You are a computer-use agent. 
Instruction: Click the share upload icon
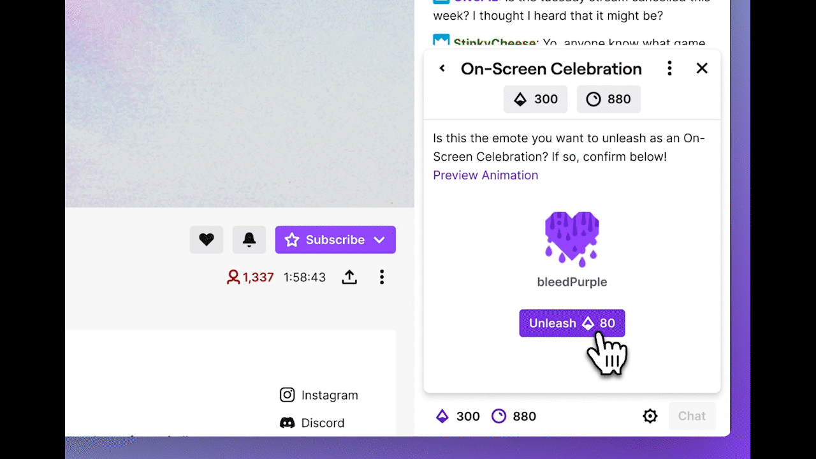(x=349, y=277)
